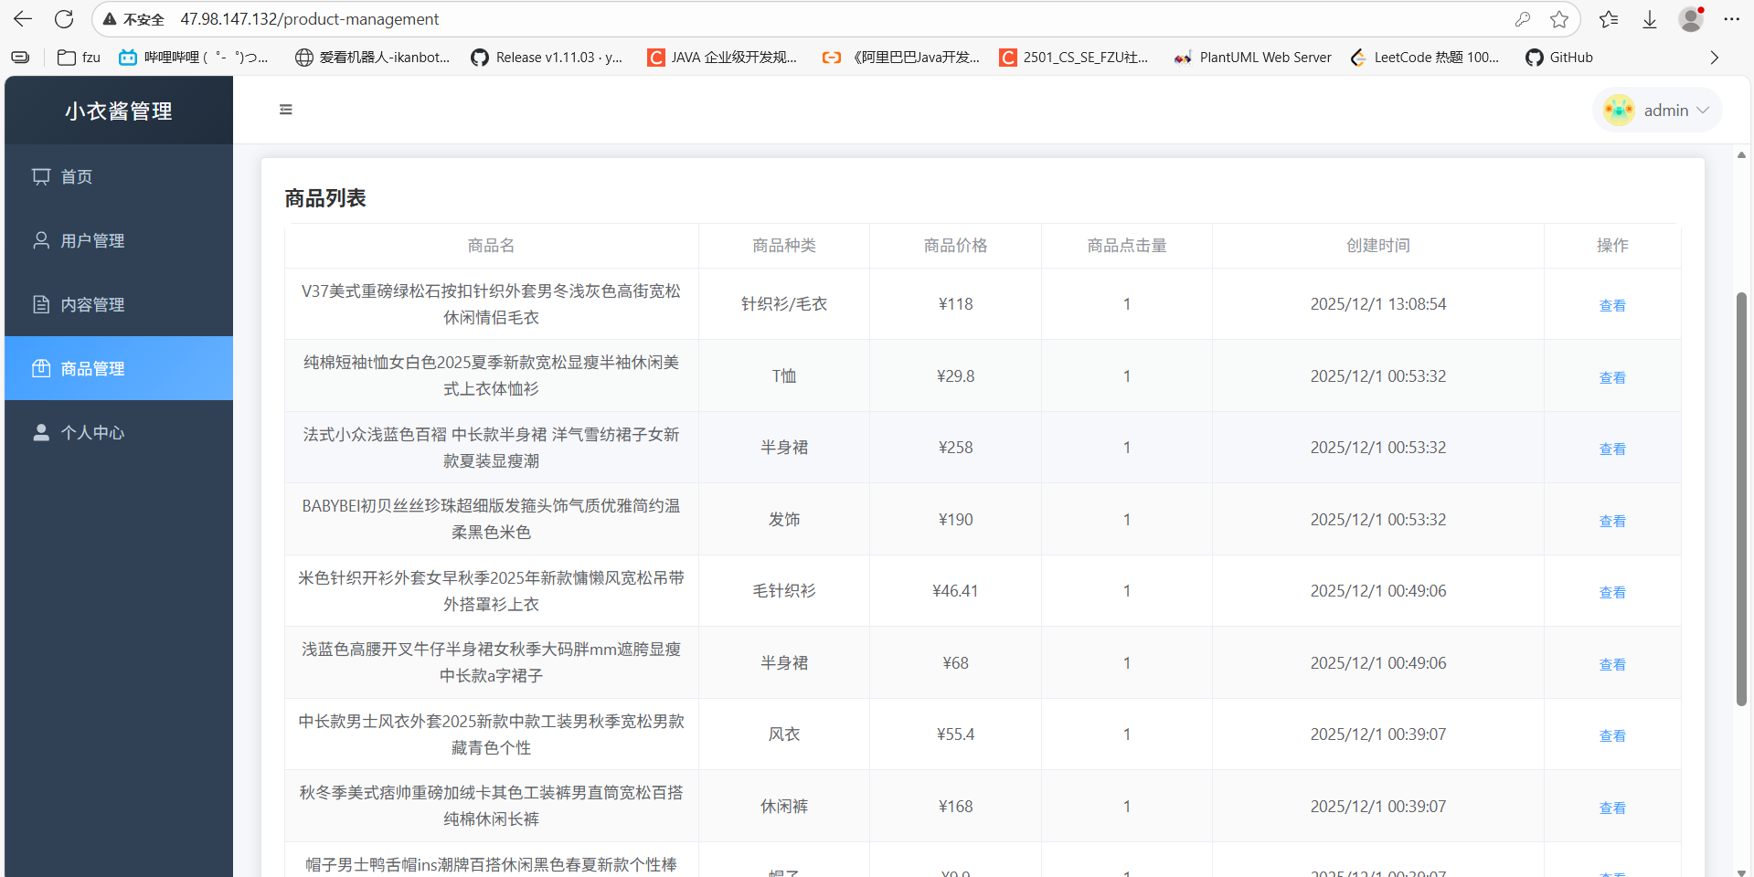This screenshot has height=877, width=1754.
Task: Show more bookmarks with the chevron
Action: (x=1714, y=58)
